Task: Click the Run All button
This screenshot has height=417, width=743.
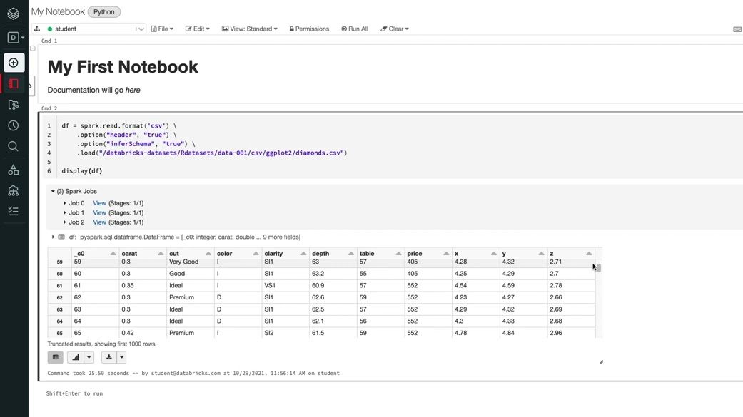Action: coord(355,29)
